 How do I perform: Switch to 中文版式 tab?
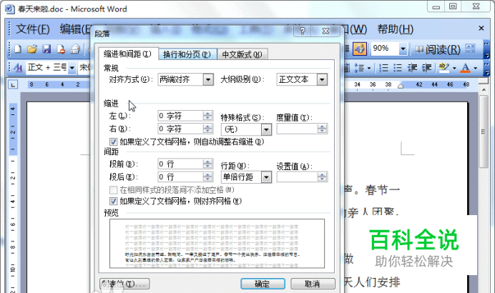pyautogui.click(x=242, y=54)
